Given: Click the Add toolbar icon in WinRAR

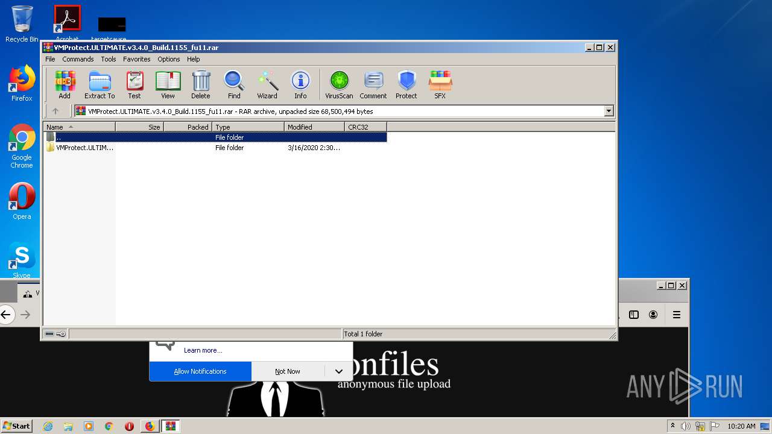Looking at the screenshot, I should (x=65, y=84).
